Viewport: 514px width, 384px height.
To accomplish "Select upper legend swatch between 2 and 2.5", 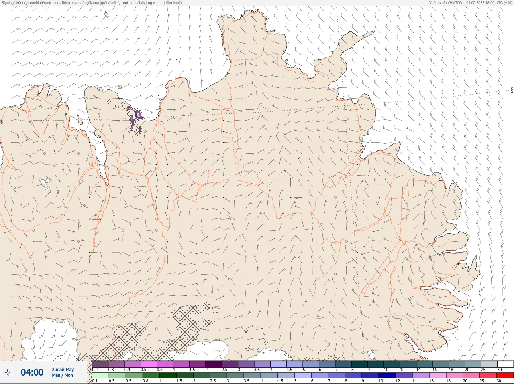I will [214, 364].
